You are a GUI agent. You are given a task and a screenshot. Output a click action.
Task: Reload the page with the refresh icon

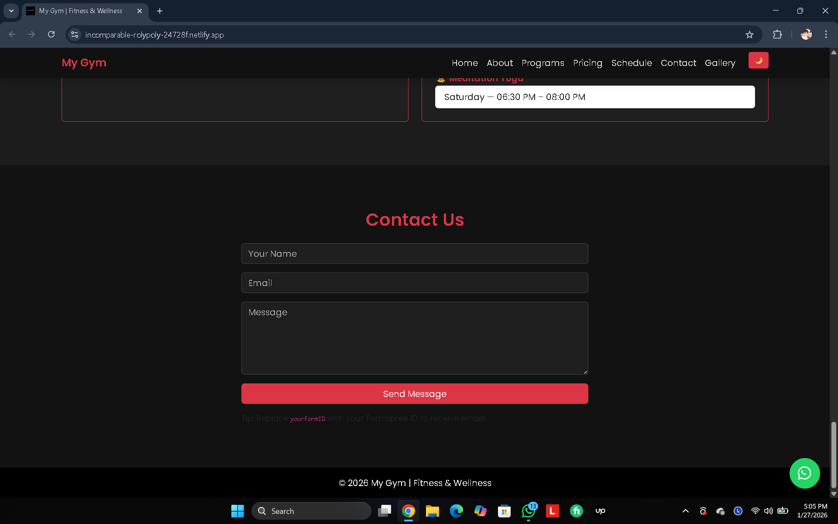(x=51, y=34)
